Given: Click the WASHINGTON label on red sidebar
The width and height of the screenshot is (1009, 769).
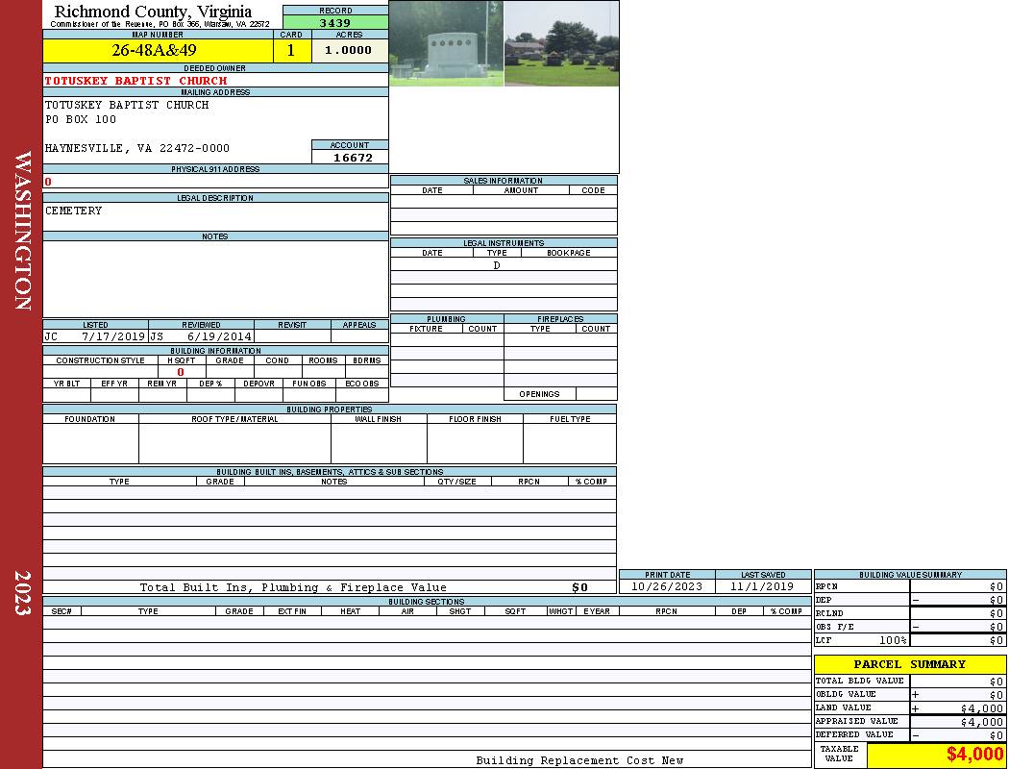Looking at the screenshot, I should 23,231.
